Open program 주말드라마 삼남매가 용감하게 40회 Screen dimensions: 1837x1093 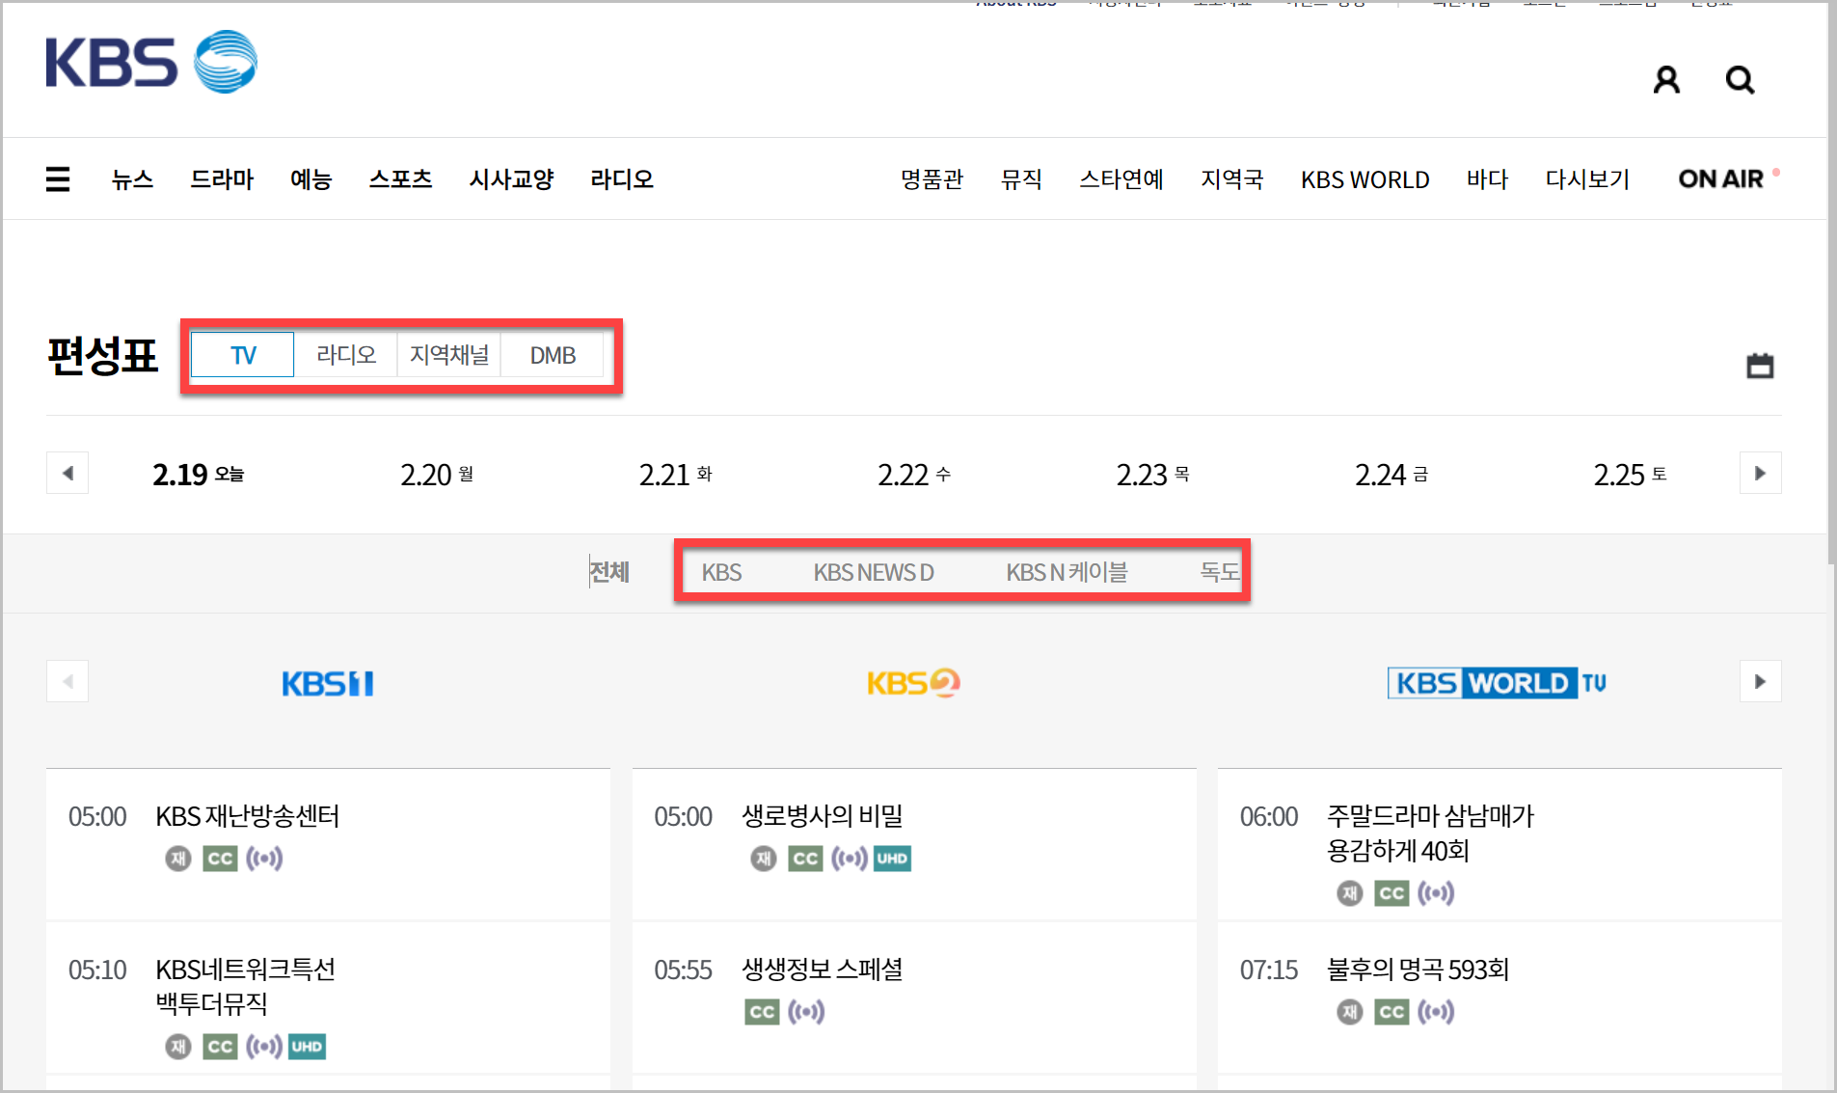click(1430, 833)
